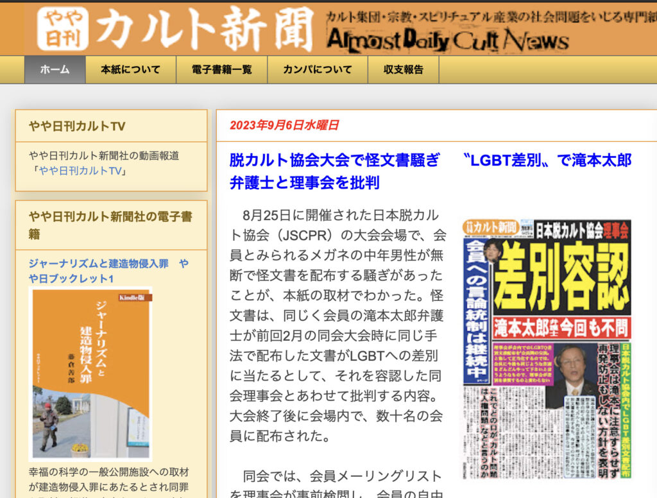Click the Almost Daily Cult News subtitle

(x=447, y=40)
